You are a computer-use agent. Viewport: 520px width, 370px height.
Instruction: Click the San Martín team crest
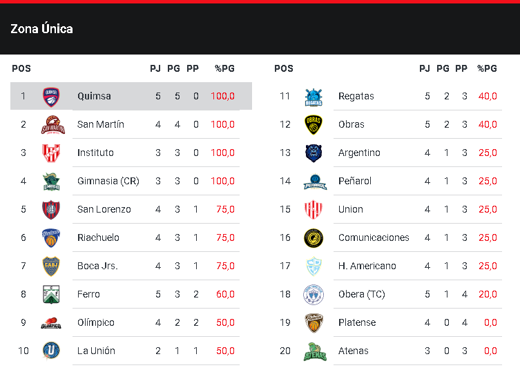(51, 124)
